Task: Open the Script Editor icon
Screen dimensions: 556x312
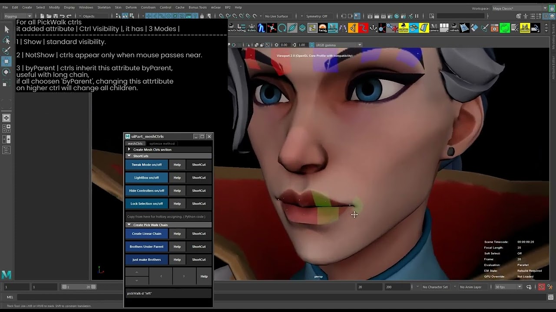Action: pyautogui.click(x=550, y=297)
